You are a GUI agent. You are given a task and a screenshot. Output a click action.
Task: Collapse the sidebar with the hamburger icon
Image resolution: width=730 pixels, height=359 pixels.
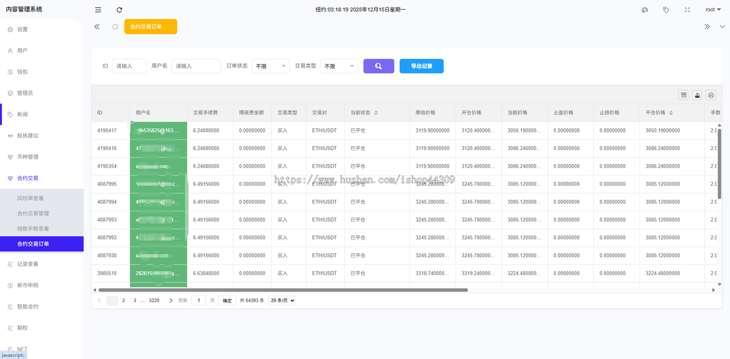(x=97, y=10)
